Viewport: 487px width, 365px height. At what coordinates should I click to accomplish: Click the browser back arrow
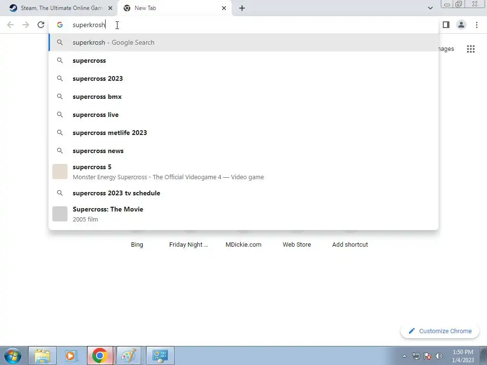click(10, 25)
